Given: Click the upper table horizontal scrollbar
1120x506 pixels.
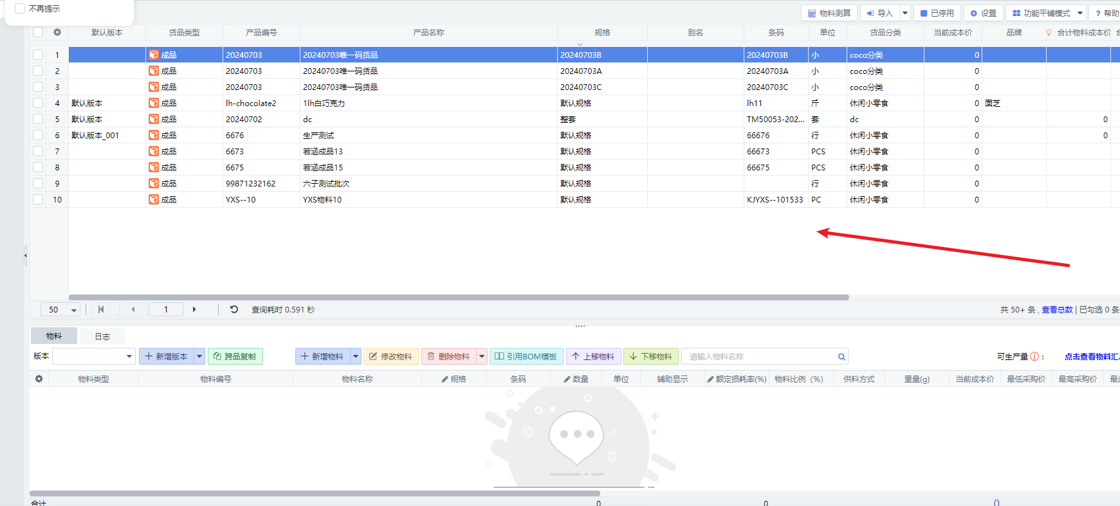Looking at the screenshot, I should pyautogui.click(x=459, y=297).
